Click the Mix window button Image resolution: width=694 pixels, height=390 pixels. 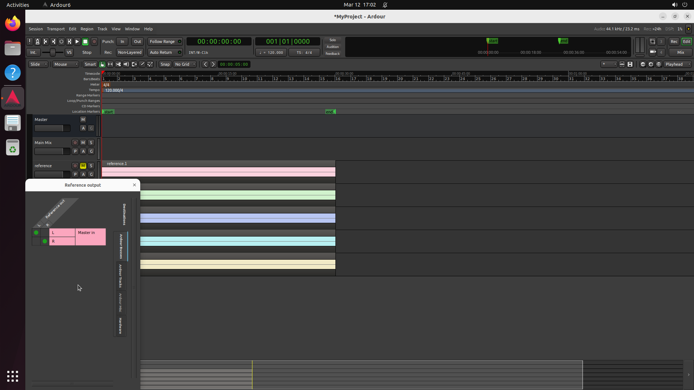pos(680,52)
